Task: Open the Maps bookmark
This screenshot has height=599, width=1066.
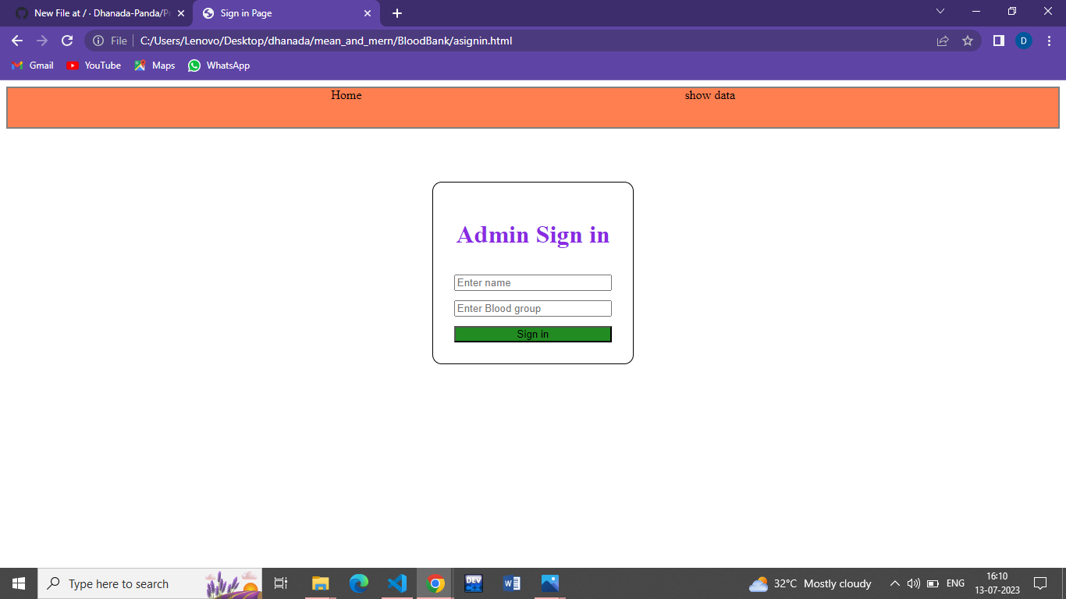Action: (x=155, y=66)
